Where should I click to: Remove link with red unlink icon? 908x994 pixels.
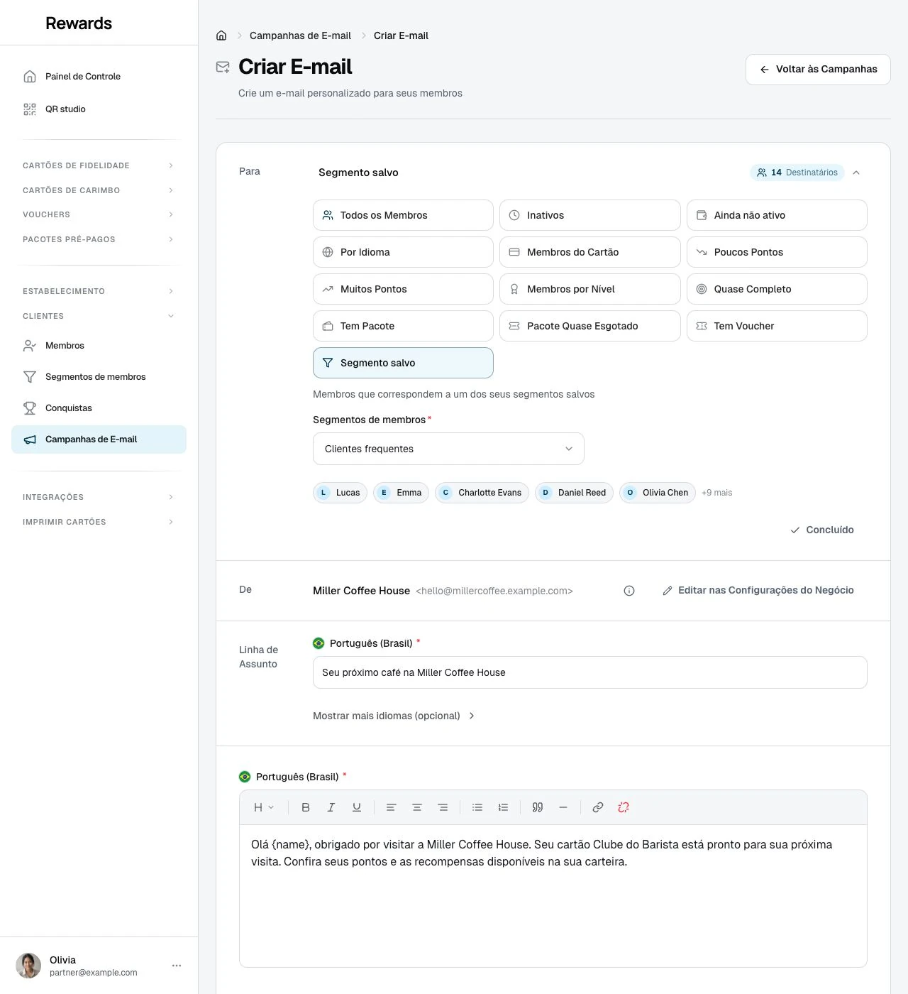[624, 807]
